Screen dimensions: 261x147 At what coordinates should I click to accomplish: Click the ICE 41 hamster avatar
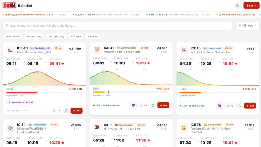click(x=97, y=49)
